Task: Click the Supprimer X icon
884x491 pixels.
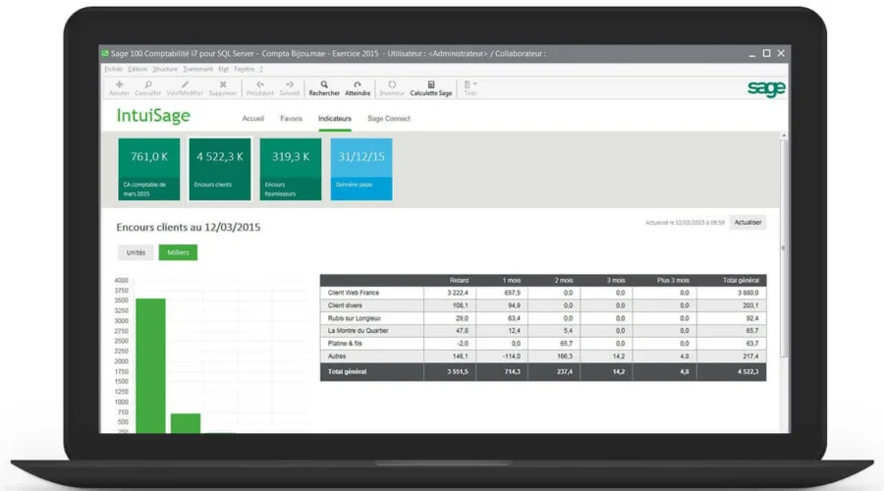Action: tap(223, 84)
